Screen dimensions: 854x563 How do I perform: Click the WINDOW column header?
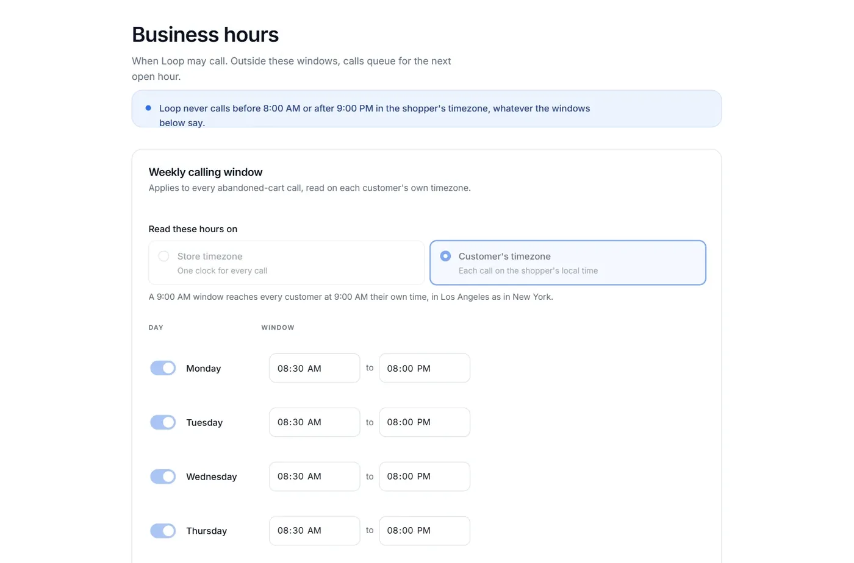pos(278,328)
